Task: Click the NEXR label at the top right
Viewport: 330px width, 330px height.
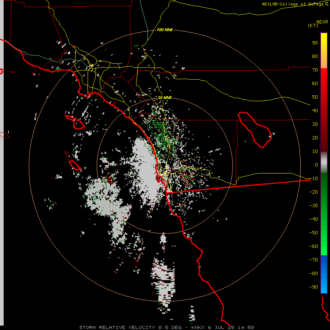Action: (x=322, y=22)
